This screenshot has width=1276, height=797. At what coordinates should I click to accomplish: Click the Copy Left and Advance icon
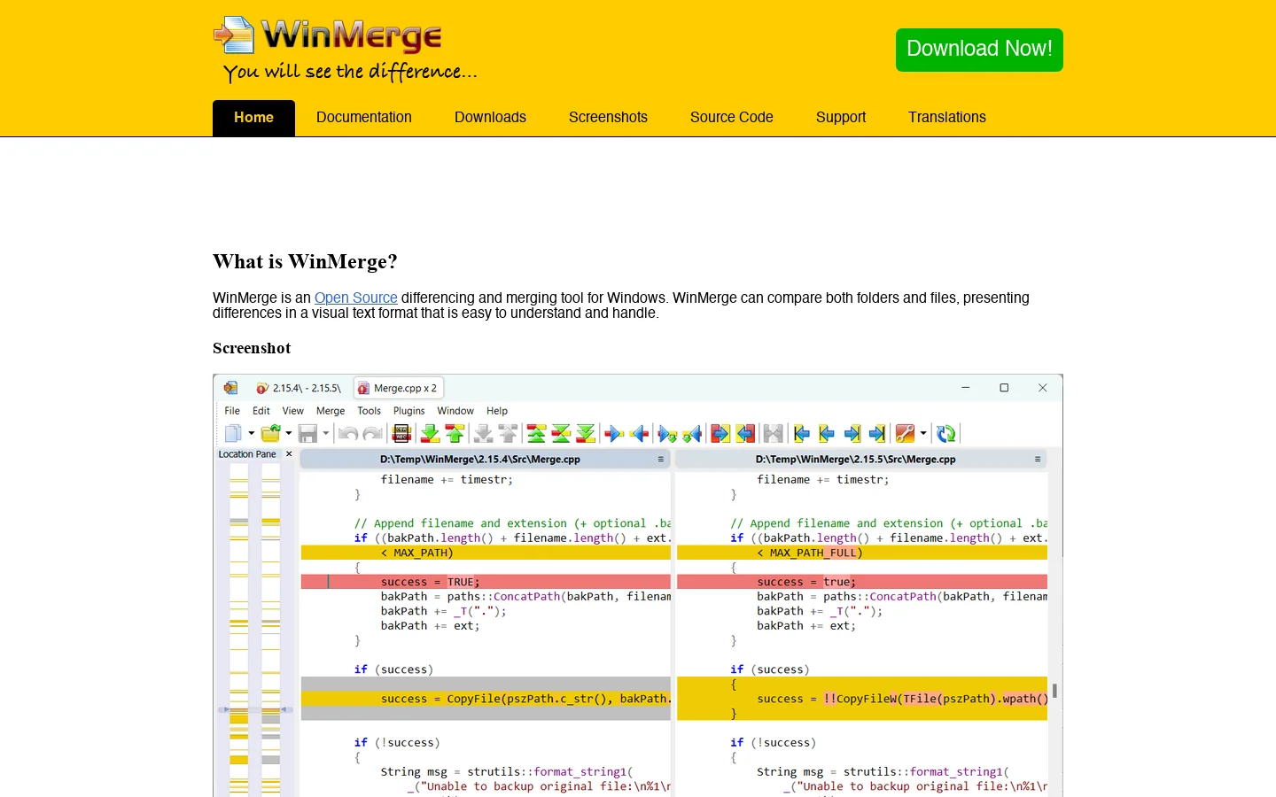(x=692, y=433)
